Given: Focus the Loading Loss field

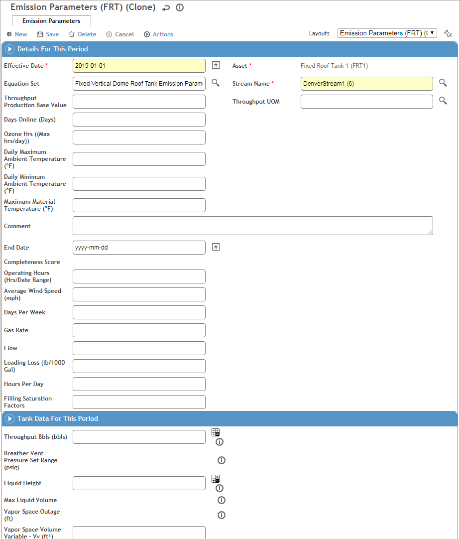Looking at the screenshot, I should (139, 366).
